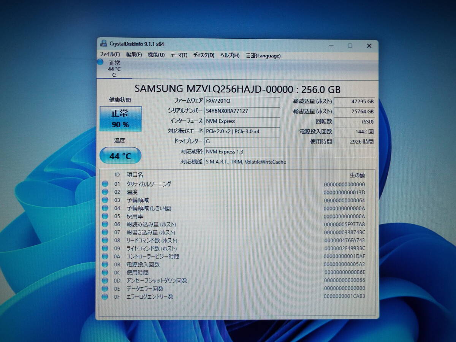Image resolution: width=456 pixels, height=342 pixels.
Task: Click raw value 00000005E977A8
Action: tap(344, 225)
